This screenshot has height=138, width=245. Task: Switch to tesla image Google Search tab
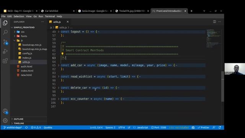pos(95,11)
